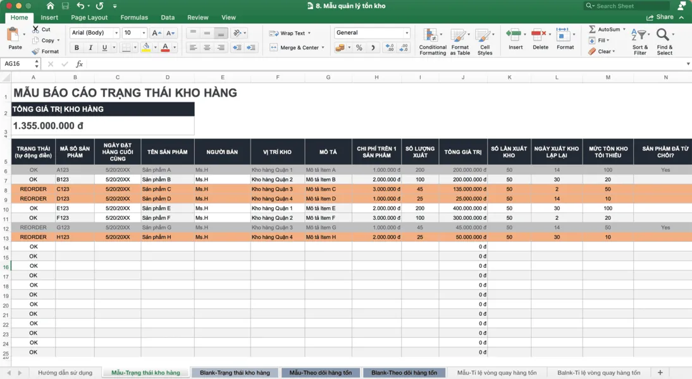This screenshot has width=692, height=379.
Task: Click the percent style icon
Action: click(x=359, y=48)
